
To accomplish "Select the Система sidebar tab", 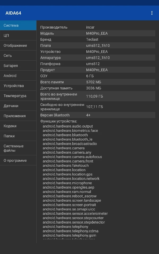I will pyautogui.click(x=18, y=26).
